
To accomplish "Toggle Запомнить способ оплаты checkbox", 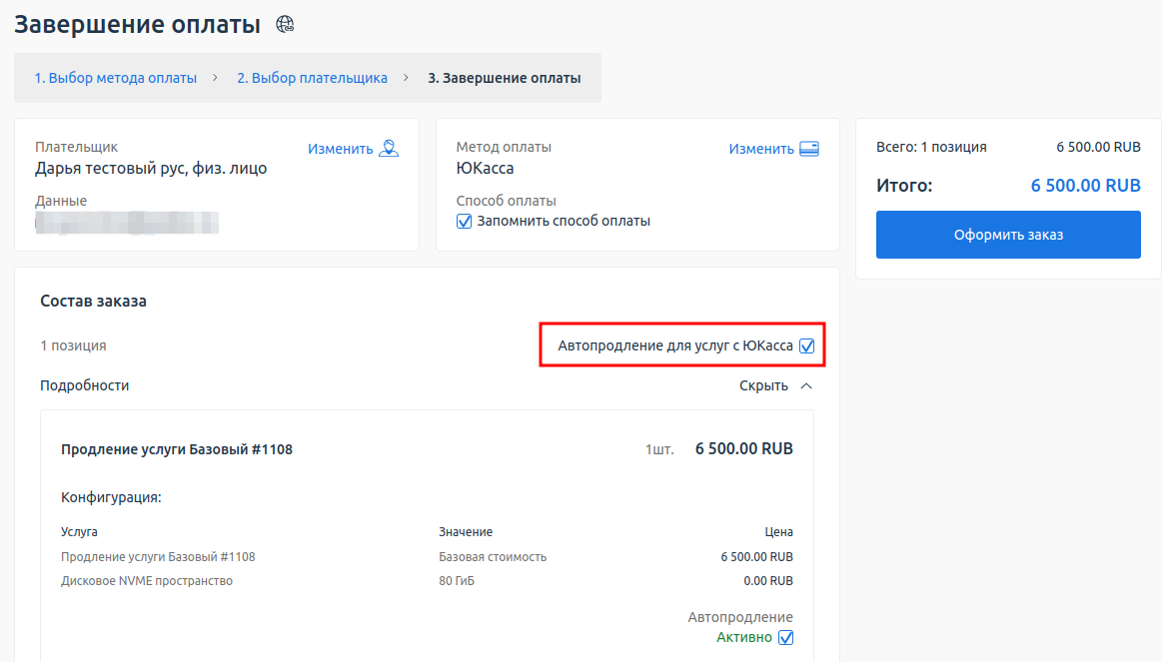I will pyautogui.click(x=464, y=222).
